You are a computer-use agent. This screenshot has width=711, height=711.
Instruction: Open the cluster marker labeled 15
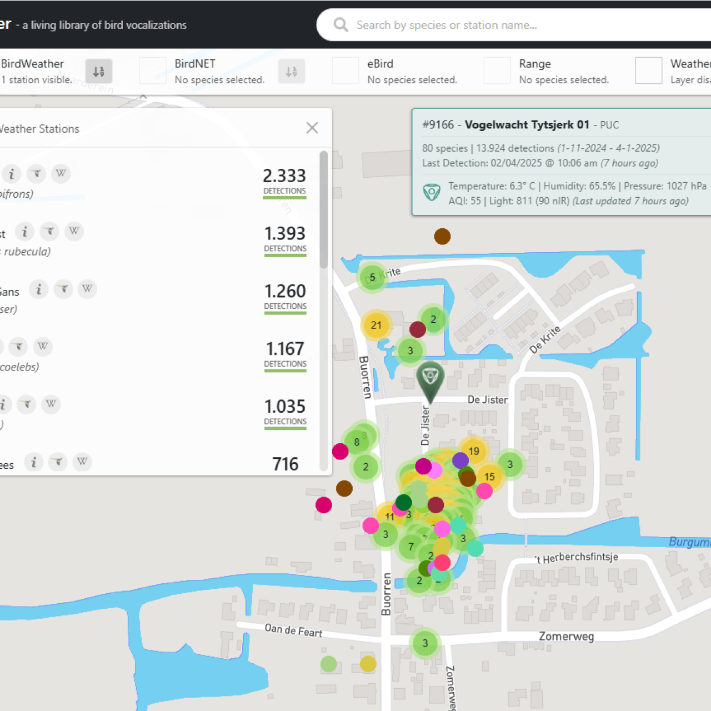489,477
